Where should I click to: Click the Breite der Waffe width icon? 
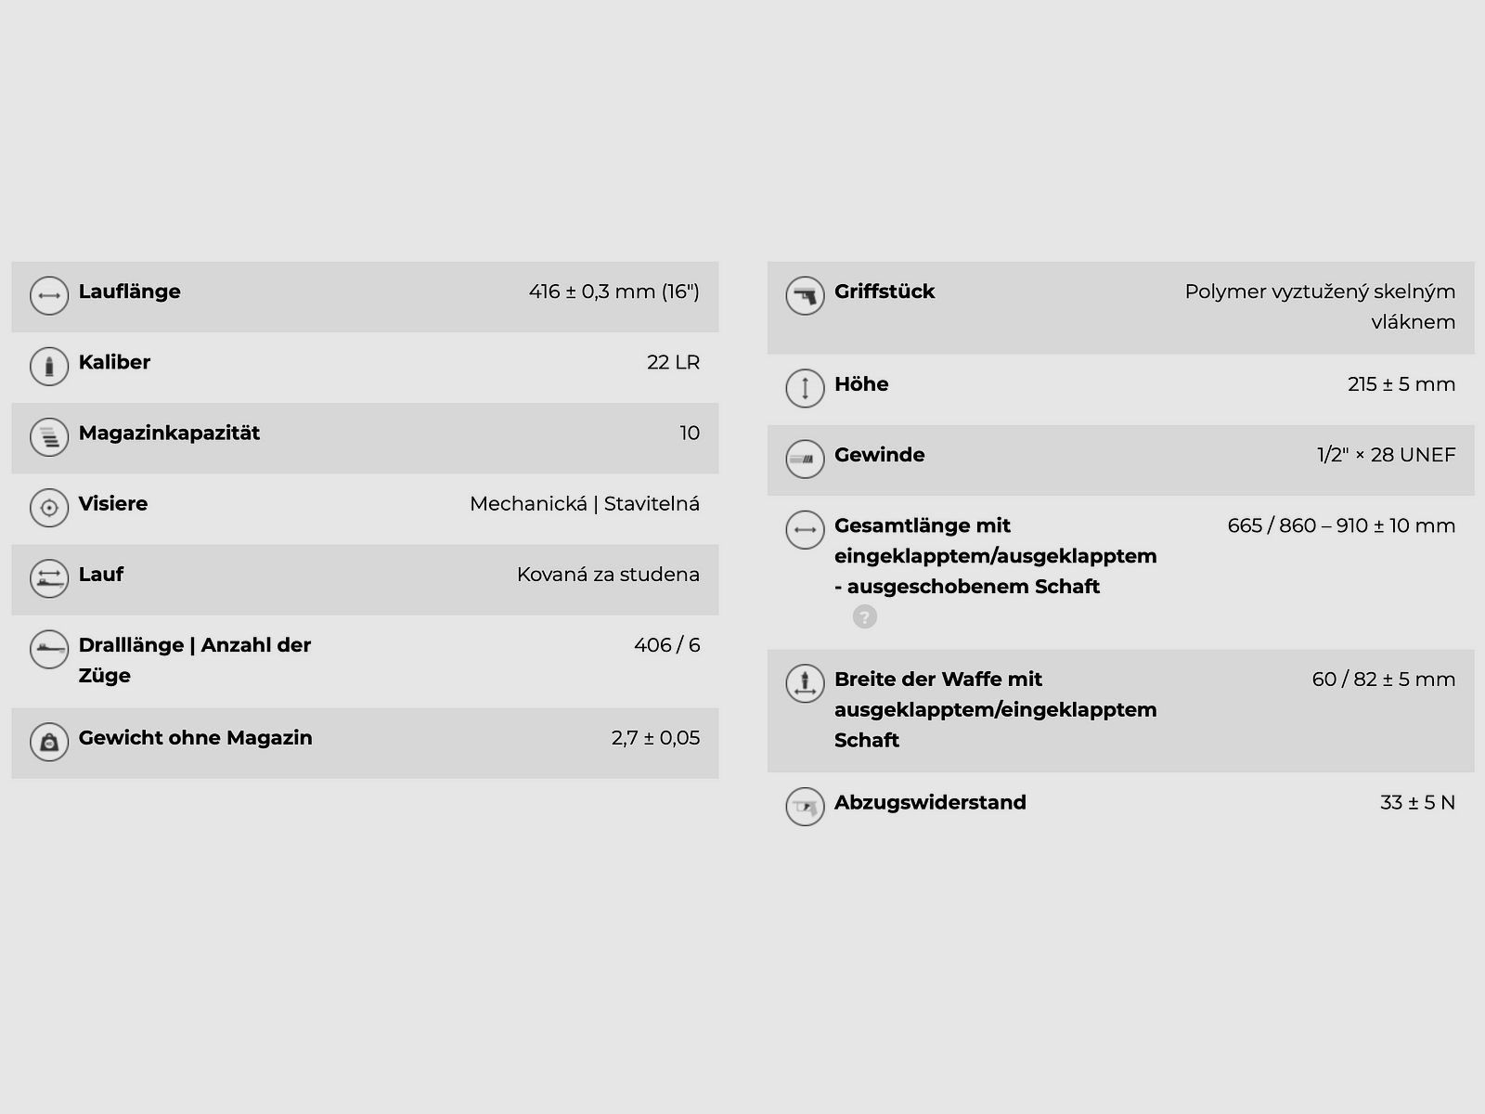(x=805, y=683)
